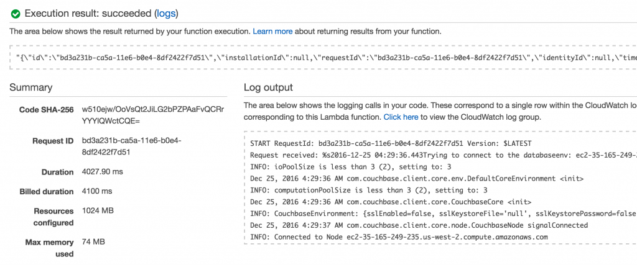Click the Request received log line
The image size is (637, 265).
coord(444,155)
